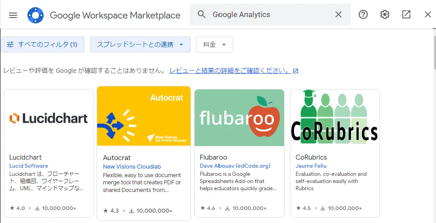The height and width of the screenshot is (223, 436).
Task: Open the Dave Abouav {edCode.org} developer link
Action: [235, 166]
